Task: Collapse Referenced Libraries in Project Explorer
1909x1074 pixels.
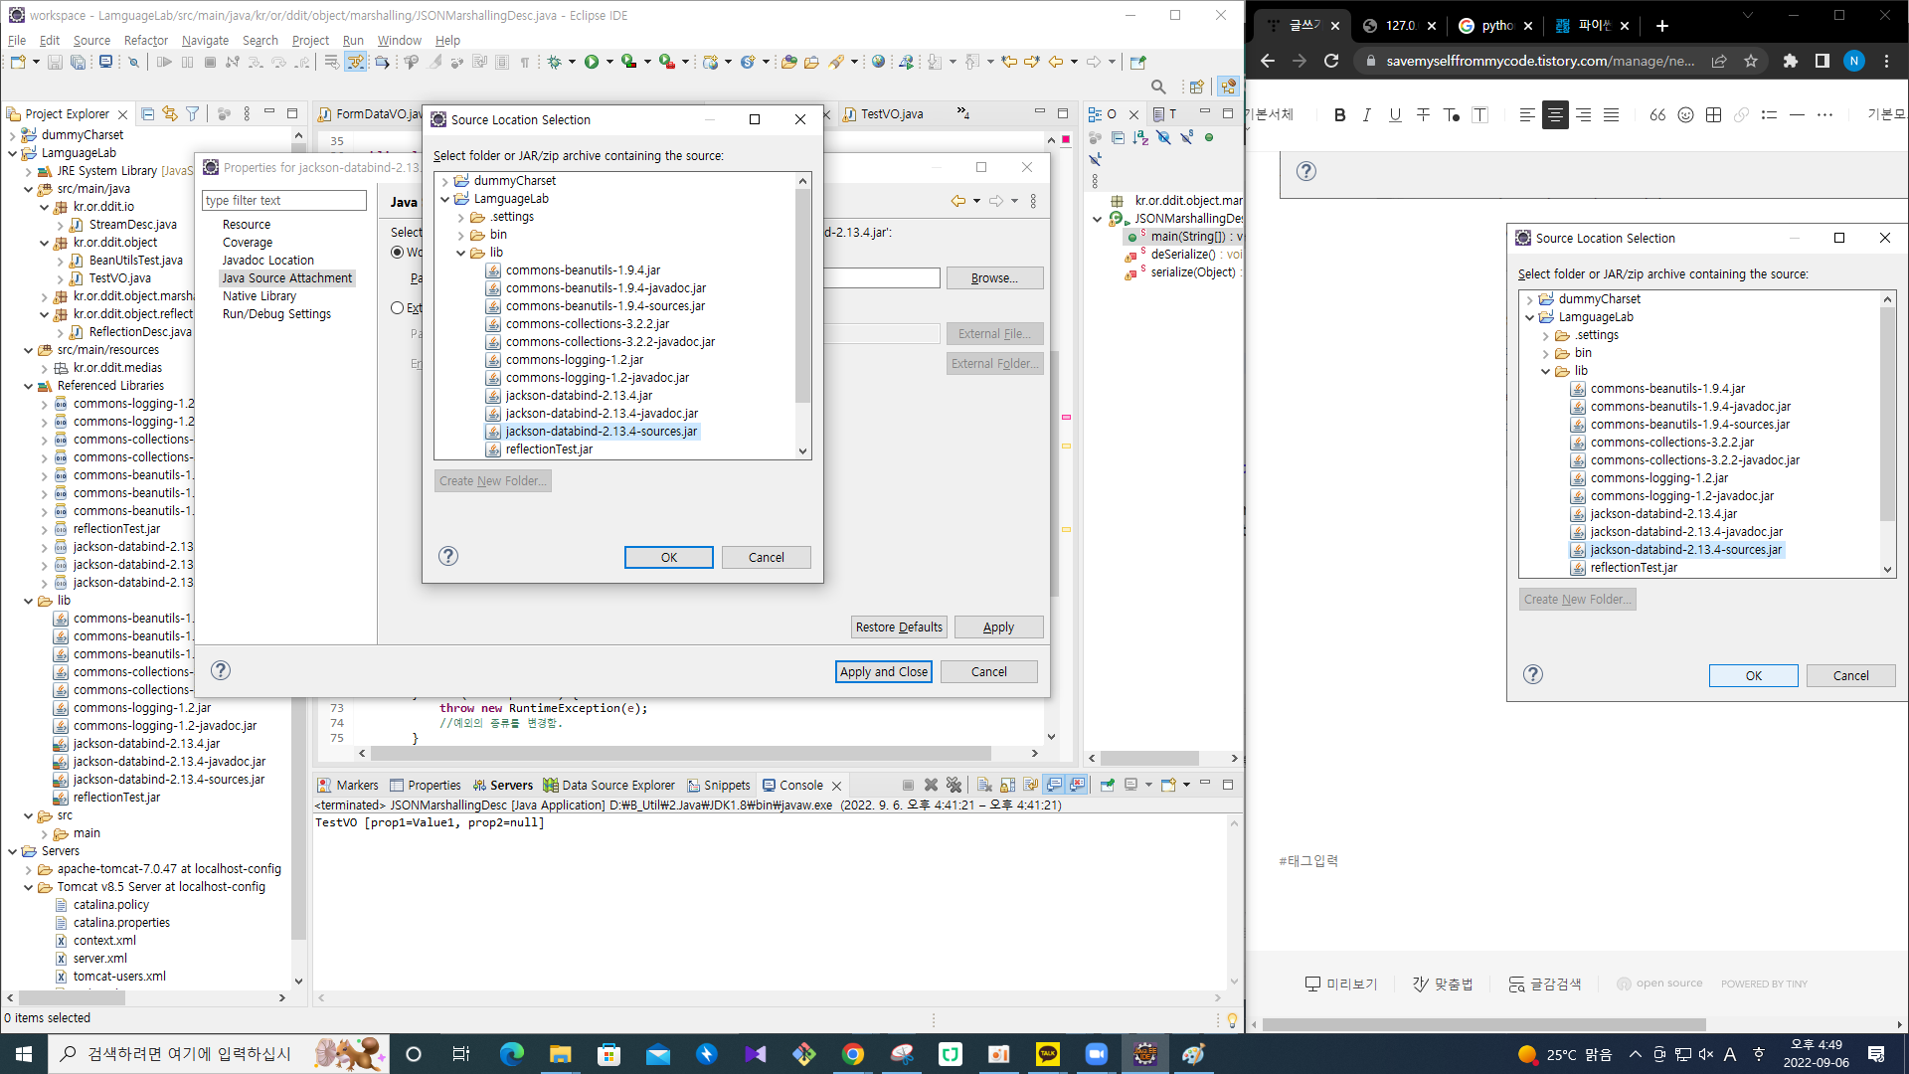Action: click(28, 386)
